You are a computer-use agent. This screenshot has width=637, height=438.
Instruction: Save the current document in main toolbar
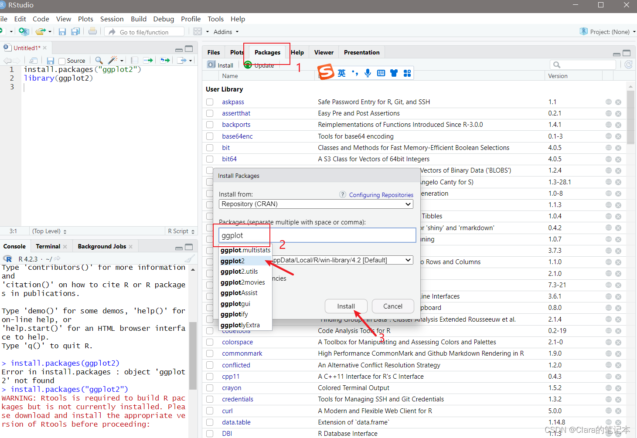click(62, 31)
